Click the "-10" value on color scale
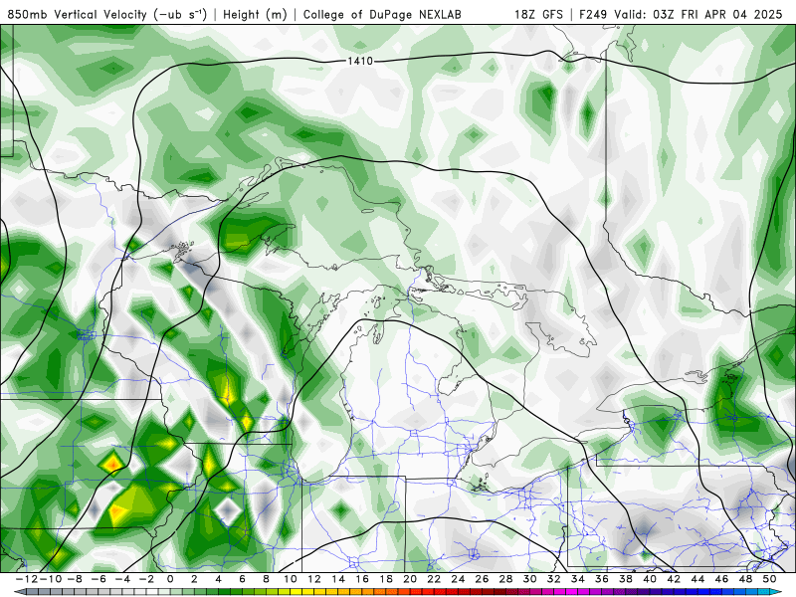The image size is (796, 597). [51, 579]
